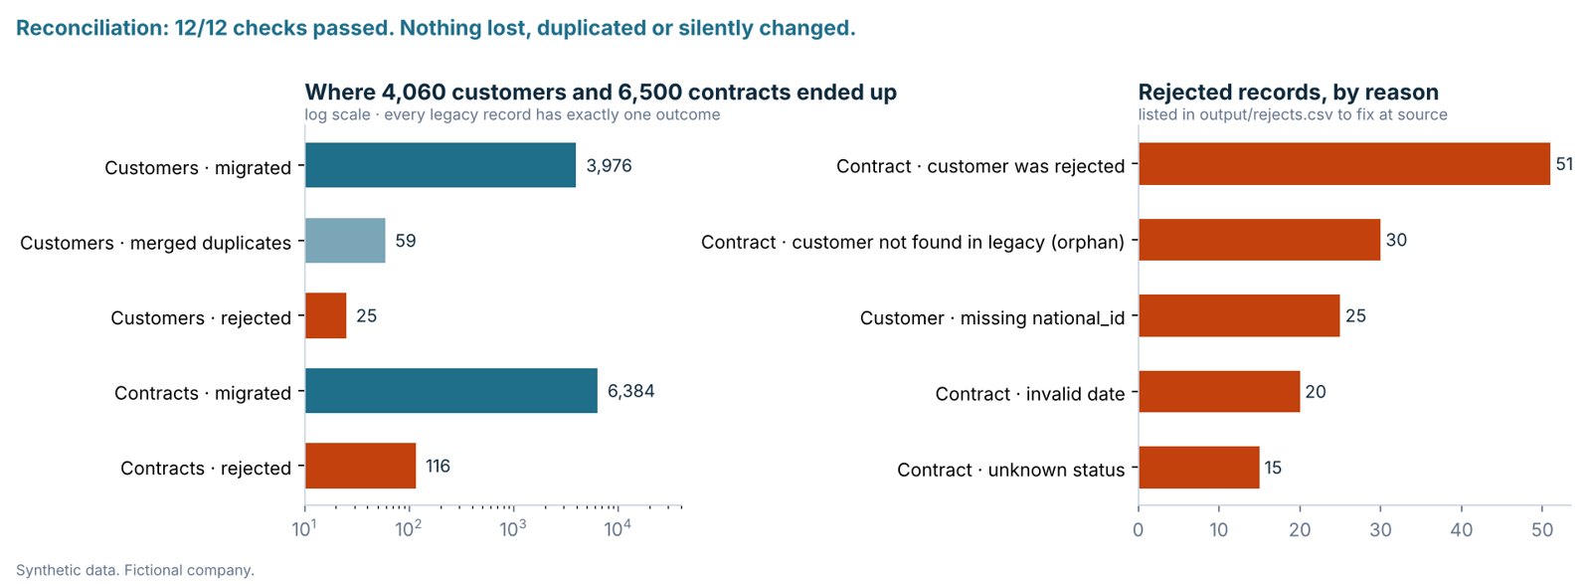Select the Contracts migrated bar
The width and height of the screenshot is (1591, 584).
(x=451, y=391)
